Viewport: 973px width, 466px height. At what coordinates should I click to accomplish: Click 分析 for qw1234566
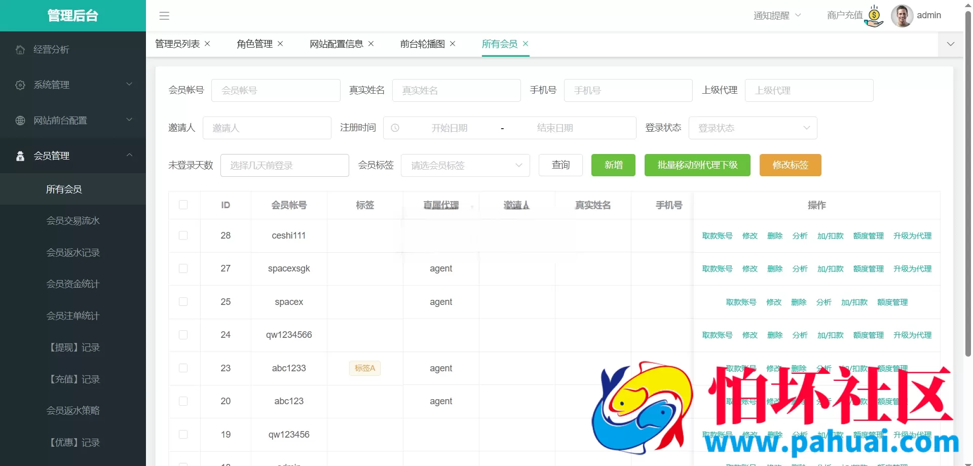[x=800, y=335]
